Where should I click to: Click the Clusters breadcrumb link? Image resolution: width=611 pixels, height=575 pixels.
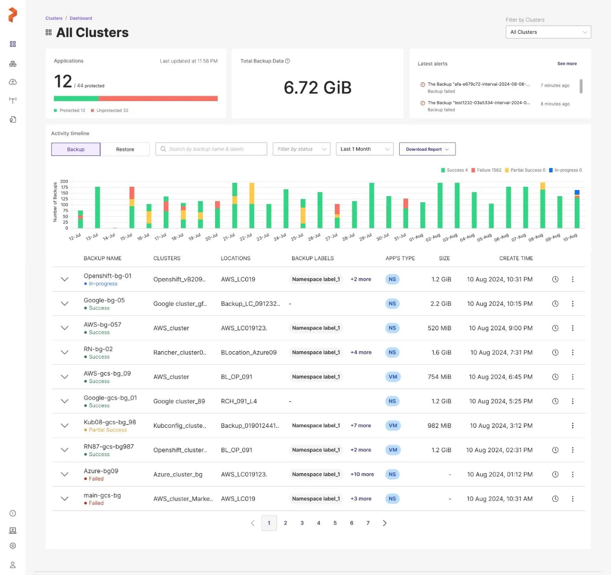54,18
